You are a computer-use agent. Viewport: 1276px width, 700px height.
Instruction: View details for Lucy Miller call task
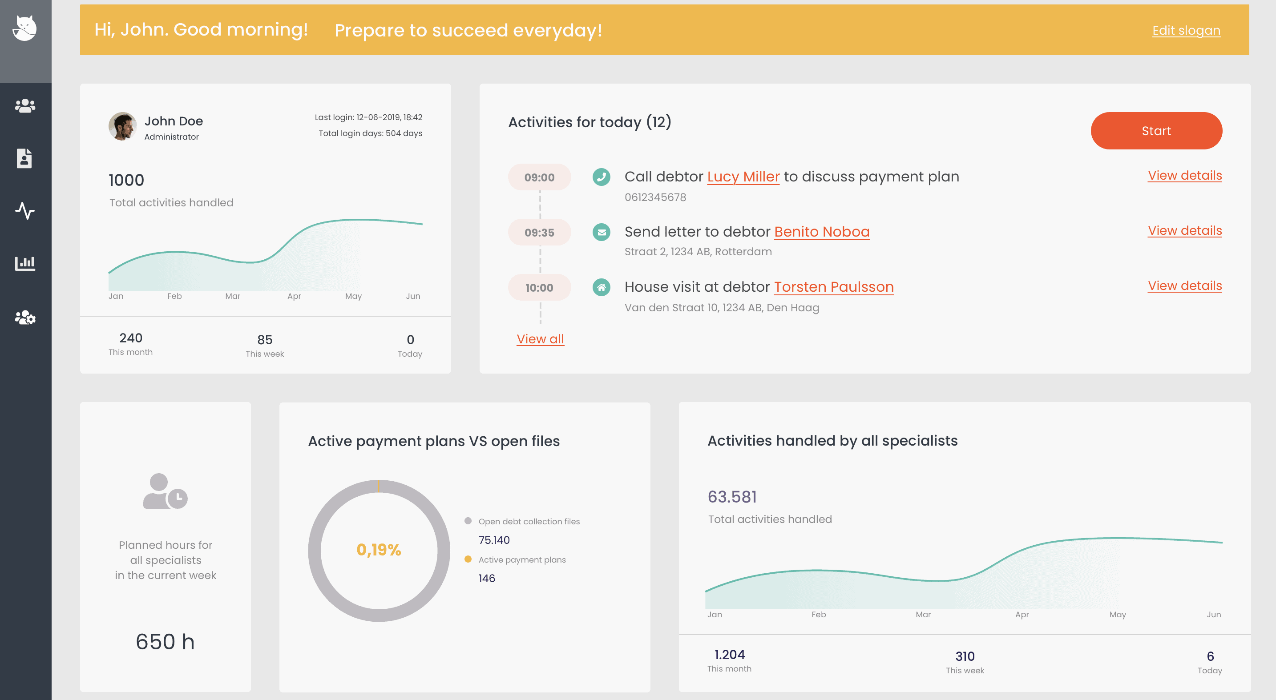(x=1186, y=175)
